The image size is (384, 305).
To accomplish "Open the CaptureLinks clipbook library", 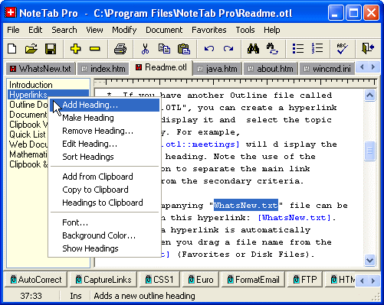I will tap(103, 280).
